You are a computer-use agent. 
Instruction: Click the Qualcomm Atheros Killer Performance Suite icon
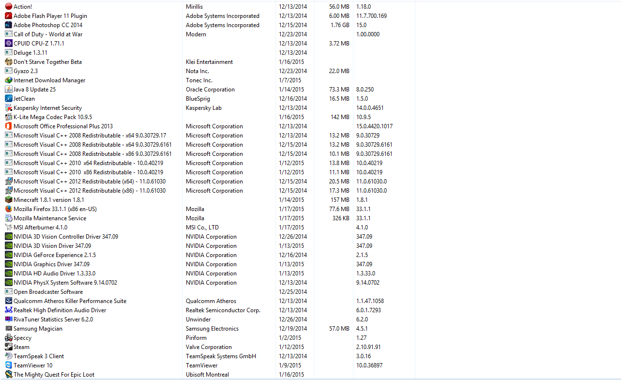[x=9, y=301]
